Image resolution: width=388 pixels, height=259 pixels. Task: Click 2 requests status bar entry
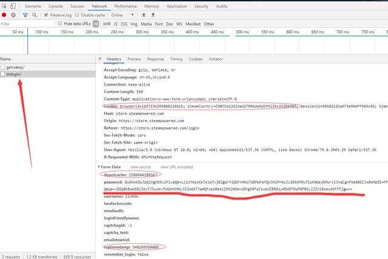[x=11, y=257]
